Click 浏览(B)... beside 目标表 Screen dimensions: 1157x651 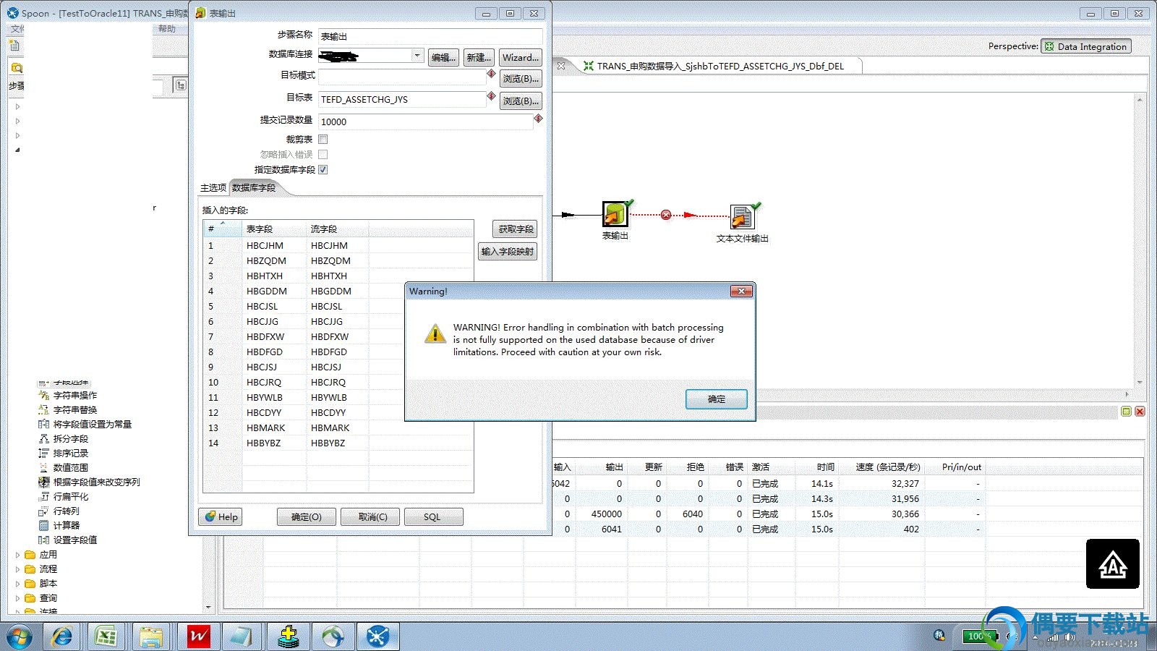(x=521, y=101)
